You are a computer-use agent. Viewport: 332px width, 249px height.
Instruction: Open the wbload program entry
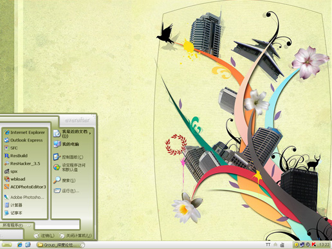[15, 179]
